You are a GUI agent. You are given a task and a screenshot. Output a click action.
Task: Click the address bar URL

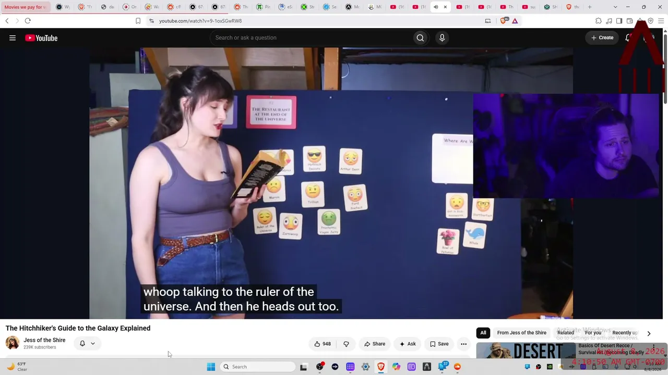click(200, 21)
